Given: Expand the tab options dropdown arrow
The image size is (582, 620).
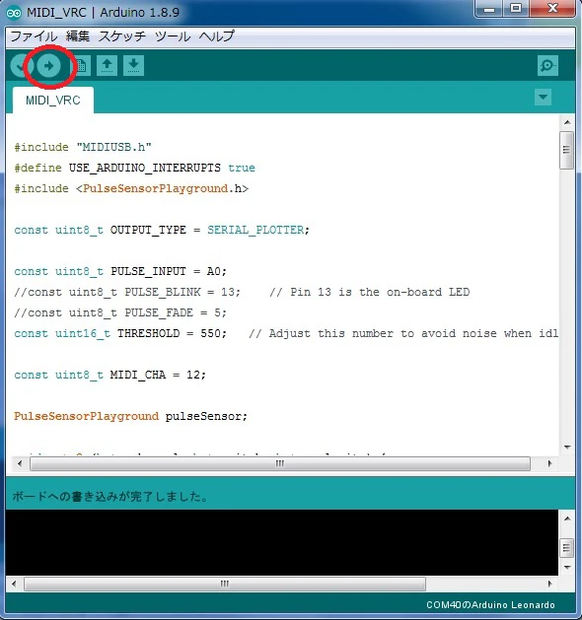Looking at the screenshot, I should (x=543, y=98).
